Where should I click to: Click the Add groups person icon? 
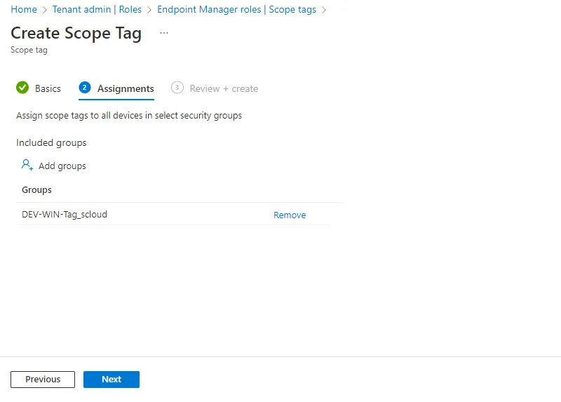pos(27,165)
